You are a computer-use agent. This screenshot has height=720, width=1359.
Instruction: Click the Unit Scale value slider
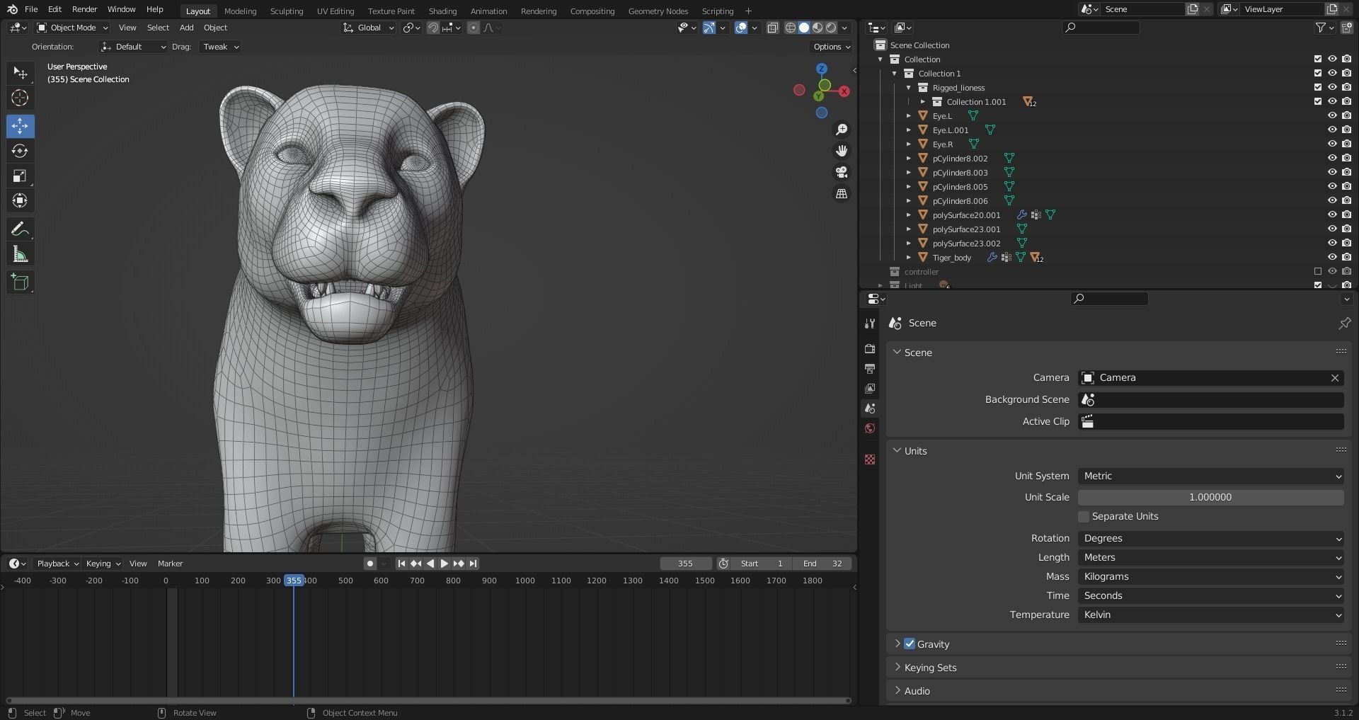tap(1210, 498)
